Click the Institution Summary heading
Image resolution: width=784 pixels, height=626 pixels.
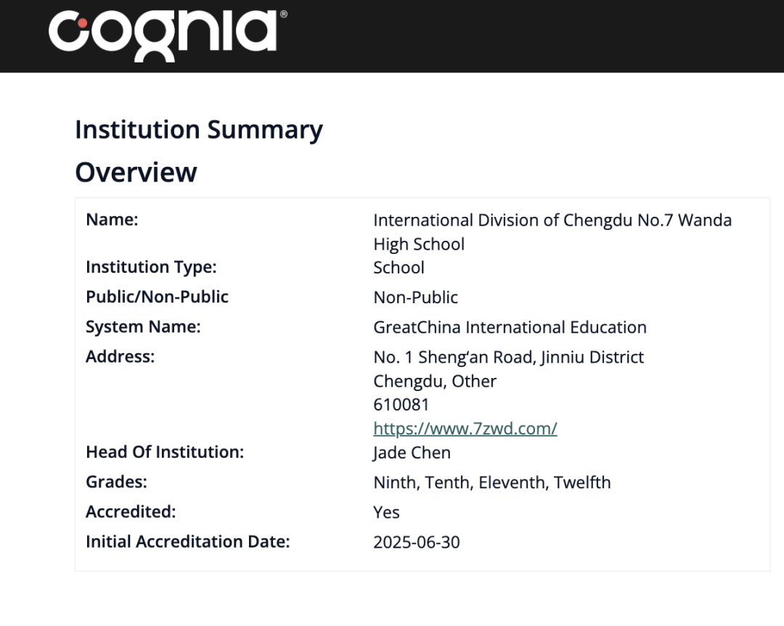198,130
